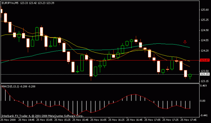Click the 25 Nov 17:05 time label

153,120
